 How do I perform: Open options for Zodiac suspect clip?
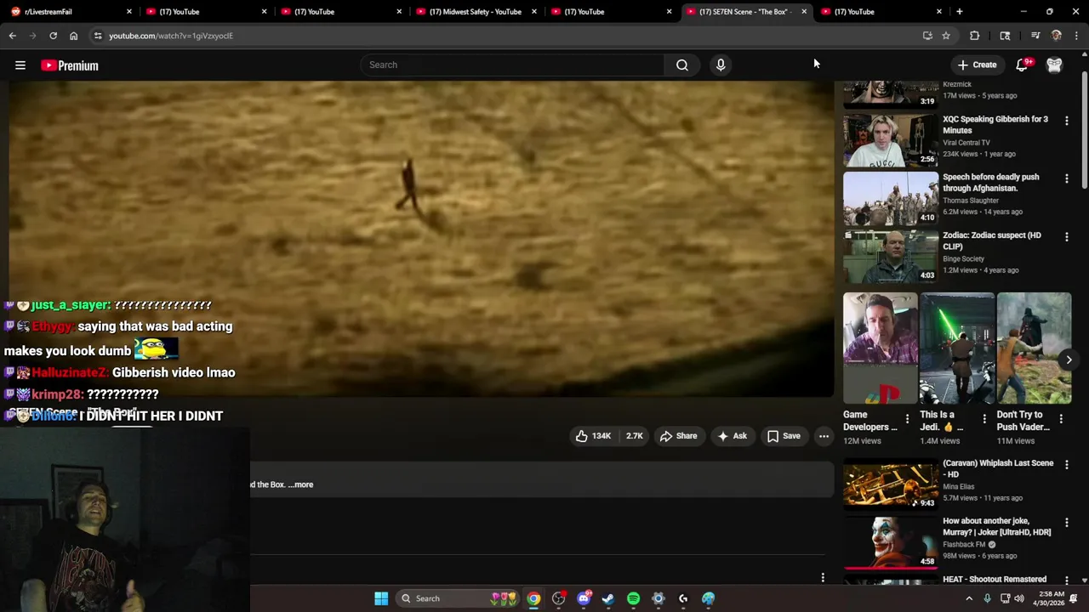coord(1066,236)
